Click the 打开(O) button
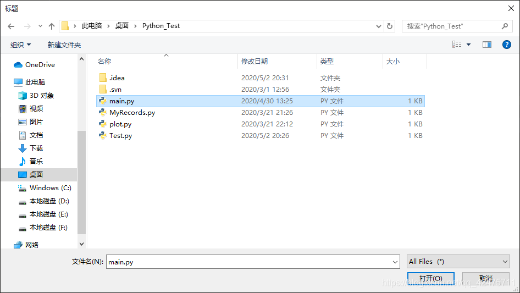 pyautogui.click(x=431, y=278)
